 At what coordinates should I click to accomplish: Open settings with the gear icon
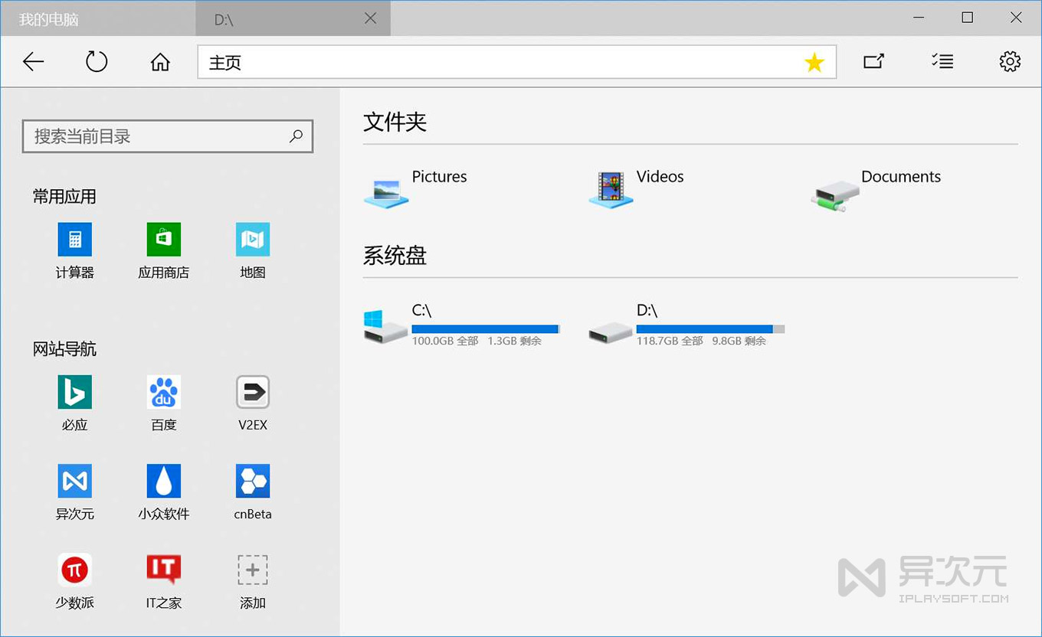tap(1010, 61)
